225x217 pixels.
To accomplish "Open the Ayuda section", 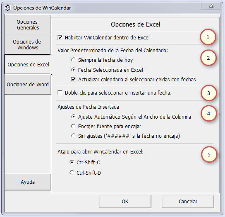I will pyautogui.click(x=28, y=182).
